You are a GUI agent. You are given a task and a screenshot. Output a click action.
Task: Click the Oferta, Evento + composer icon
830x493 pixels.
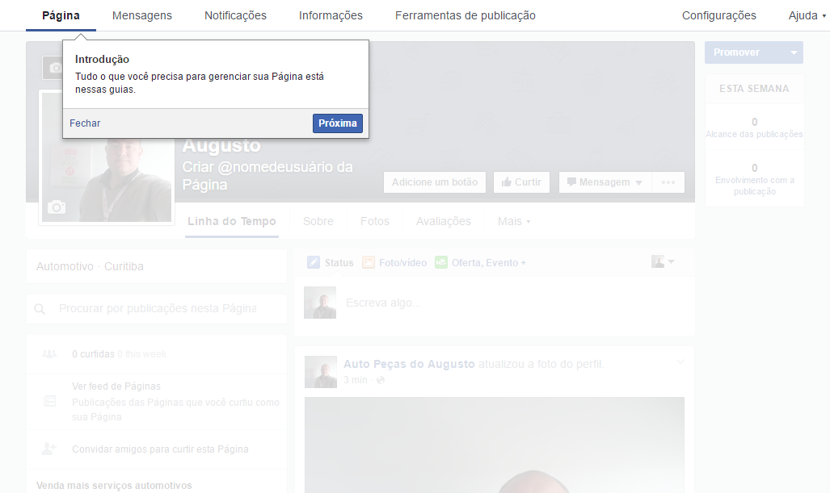click(441, 262)
